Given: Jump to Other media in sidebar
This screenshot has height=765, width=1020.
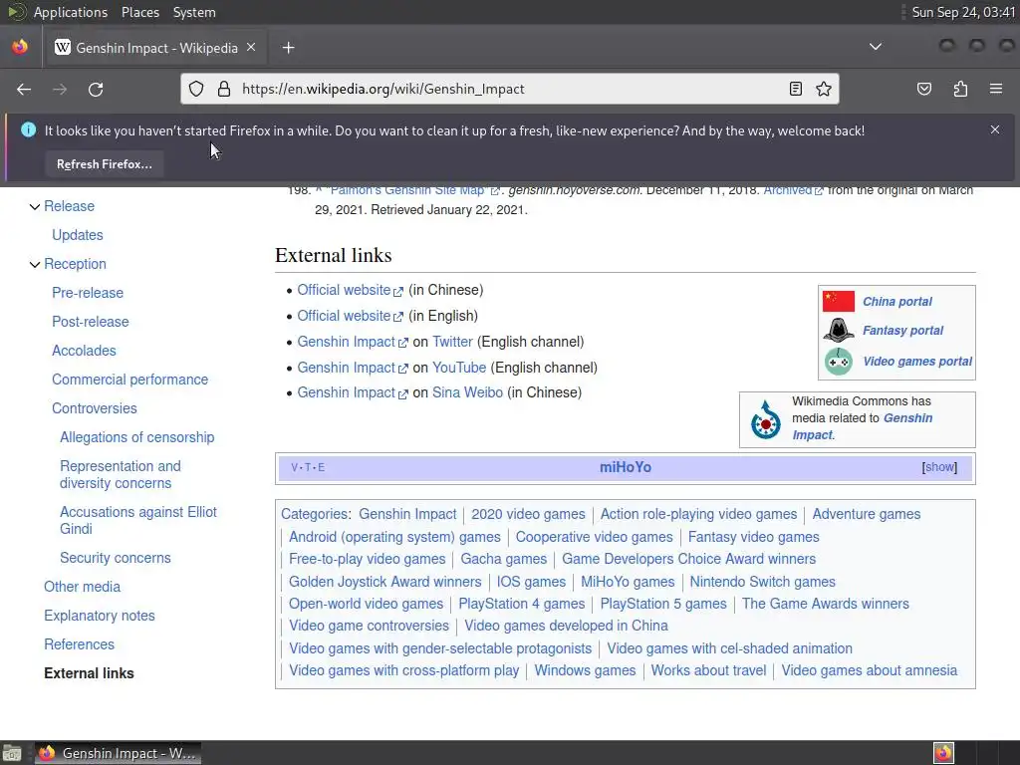Looking at the screenshot, I should coord(82,587).
